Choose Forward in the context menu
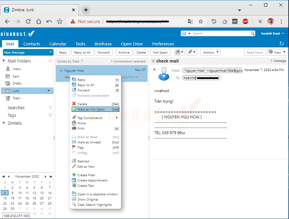This screenshot has width=289, height=219. tap(95, 90)
